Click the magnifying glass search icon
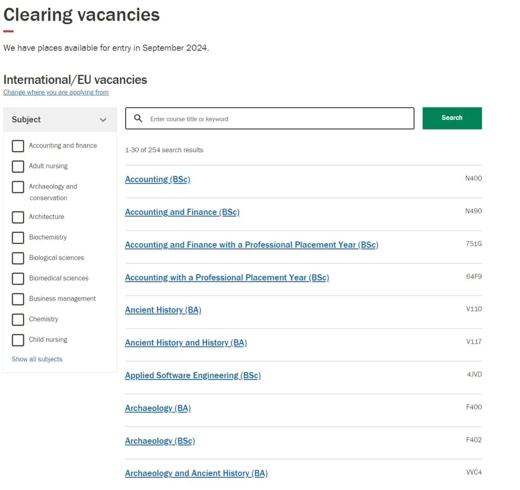This screenshot has width=520, height=490. pyautogui.click(x=138, y=119)
